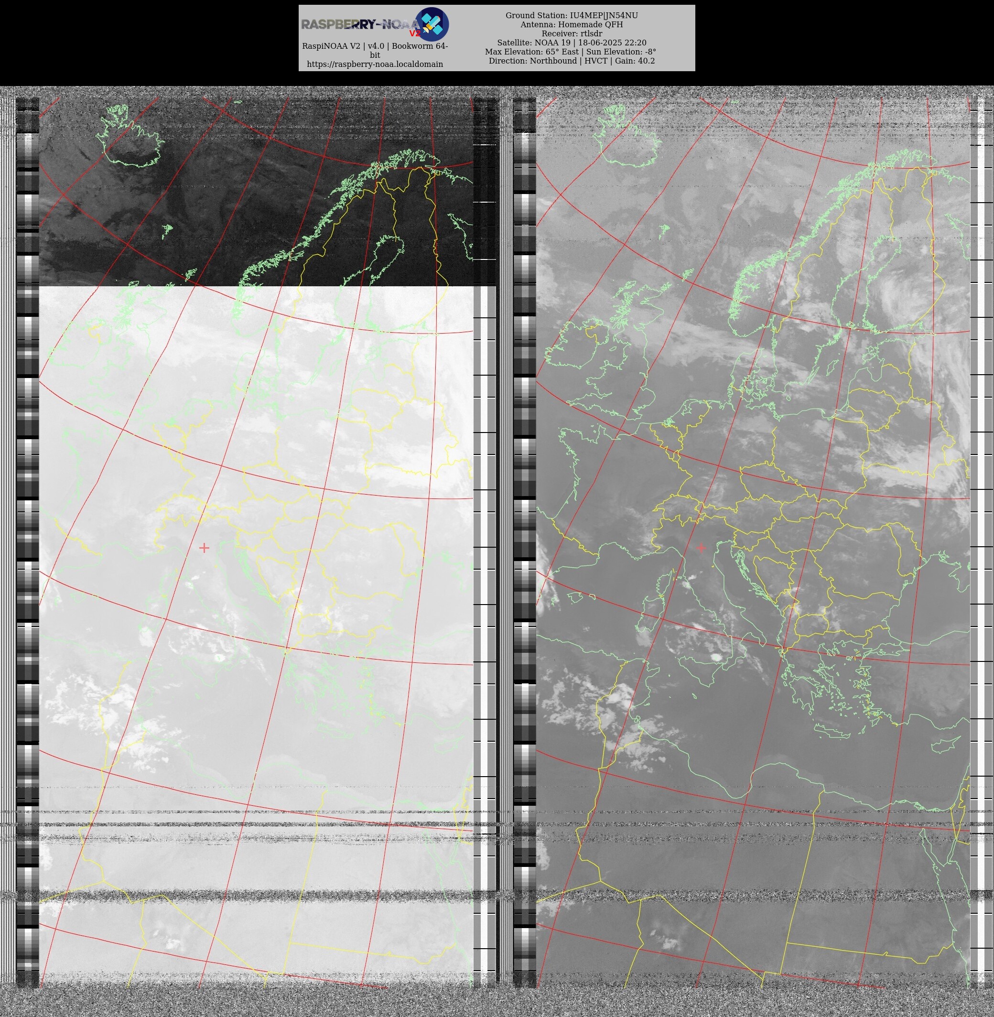Click the red cross station marker in right image
The width and height of the screenshot is (994, 1017).
(701, 548)
